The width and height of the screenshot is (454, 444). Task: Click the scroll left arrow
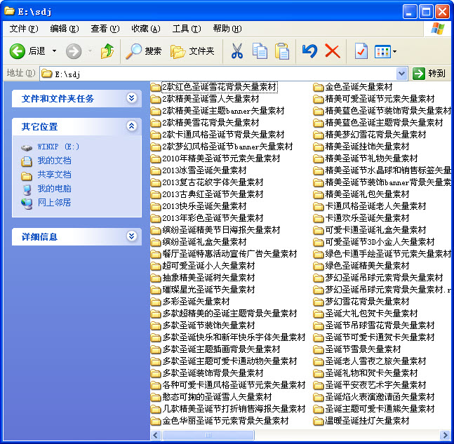(x=156, y=435)
